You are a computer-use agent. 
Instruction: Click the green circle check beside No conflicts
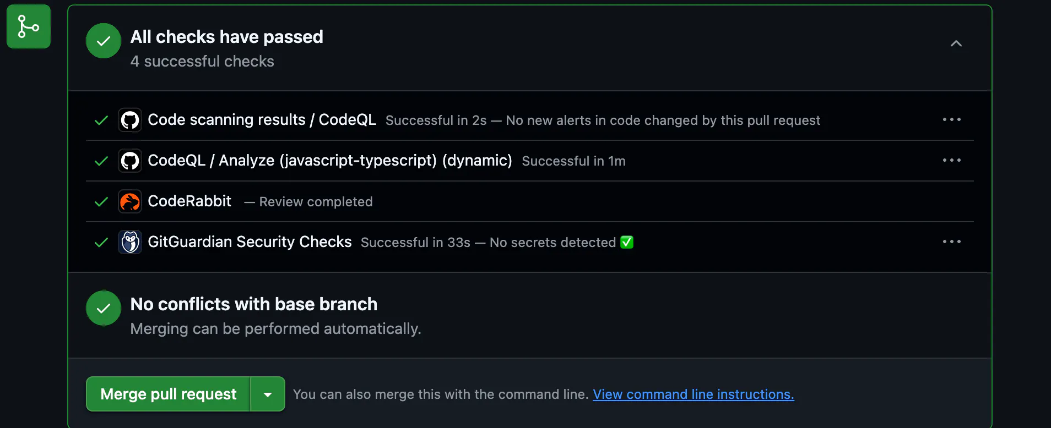(x=104, y=308)
